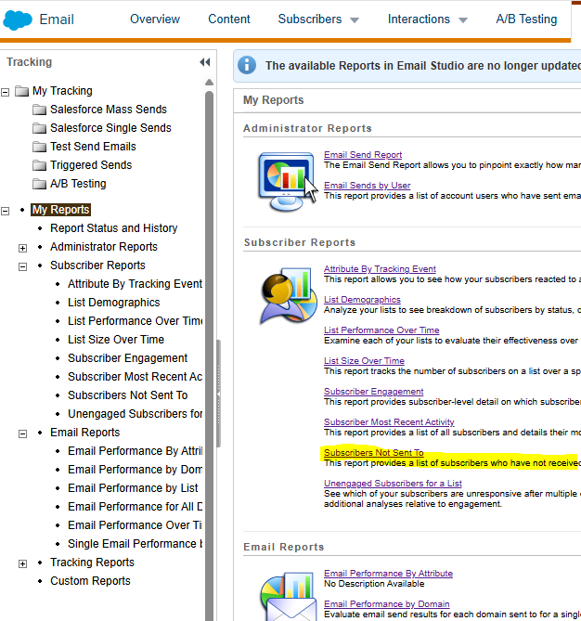Image resolution: width=581 pixels, height=621 pixels.
Task: Open the Unengaged Subscribers for a List link
Action: (x=393, y=484)
